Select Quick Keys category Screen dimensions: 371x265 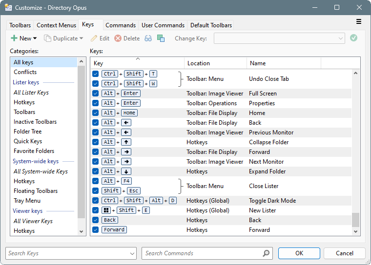(44, 141)
